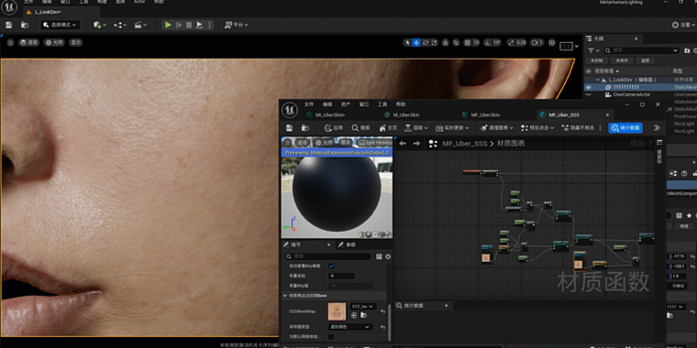Open content browser icon beside main Save
This screenshot has height=348, width=697.
point(25,25)
